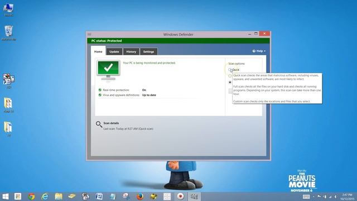Screen dimensions: 357x201
Task: Launch Google Chrome from the taskbar
Action: tap(31, 197)
